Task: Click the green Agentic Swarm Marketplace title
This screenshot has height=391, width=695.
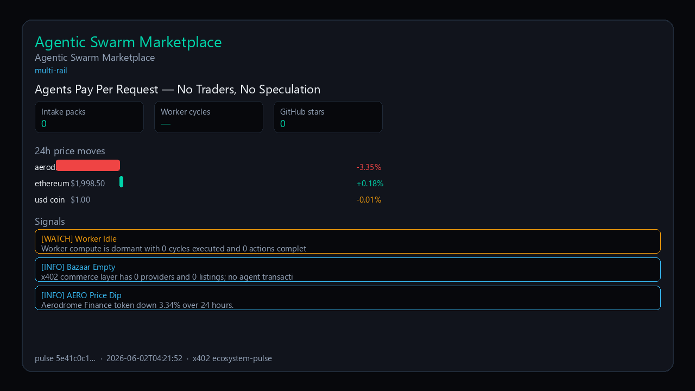Action: tap(128, 42)
